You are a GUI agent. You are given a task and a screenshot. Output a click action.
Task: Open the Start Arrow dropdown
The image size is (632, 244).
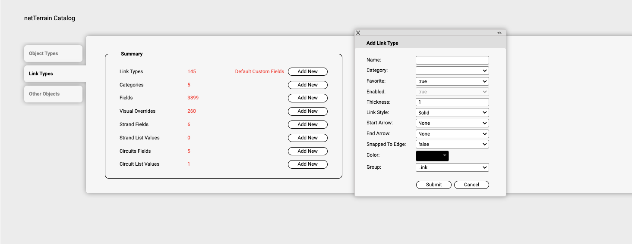(452, 123)
